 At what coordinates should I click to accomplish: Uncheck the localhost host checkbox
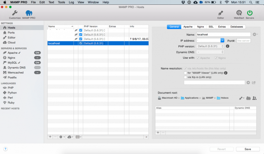point(81,43)
